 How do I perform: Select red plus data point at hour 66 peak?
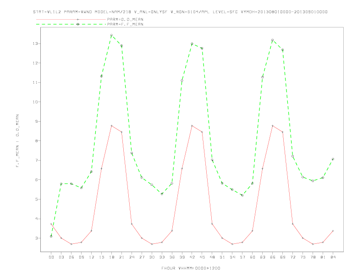(x=273, y=126)
